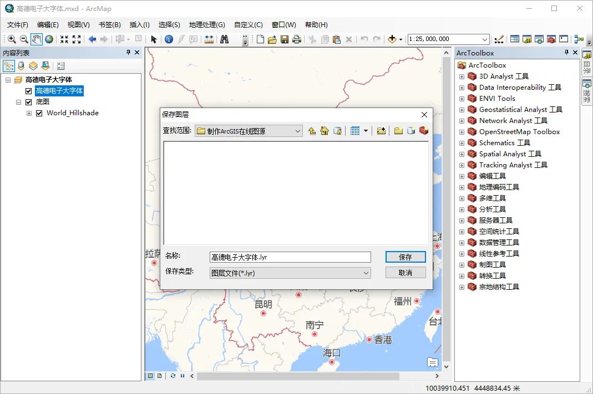Click Fixed Zoom Out arrows icon
This screenshot has width=593, height=394.
point(77,39)
